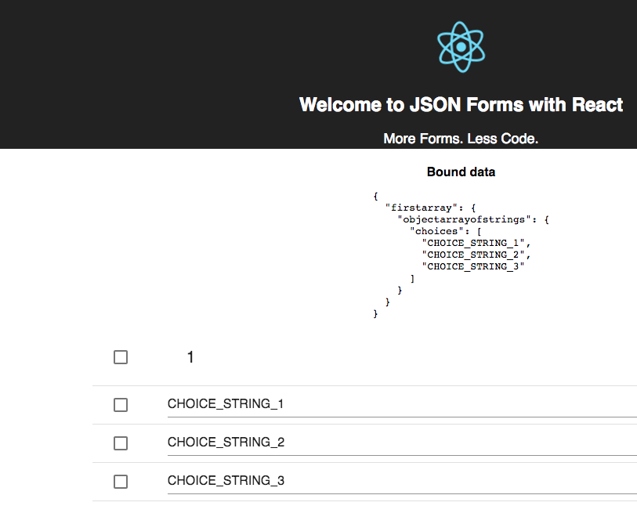Click the table column header labeled 1
Image resolution: width=637 pixels, height=524 pixels.
190,357
